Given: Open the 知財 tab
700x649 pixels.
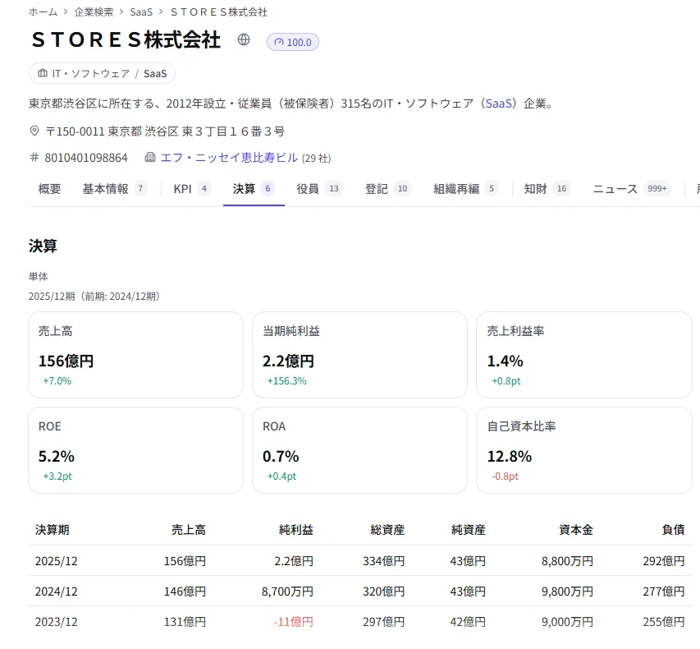Looking at the screenshot, I should pos(547,189).
